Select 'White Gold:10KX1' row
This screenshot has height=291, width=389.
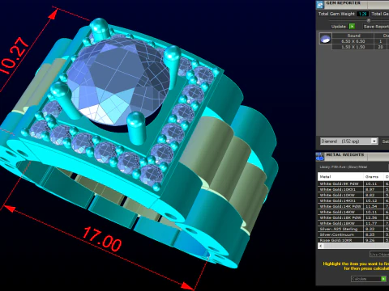(353, 189)
